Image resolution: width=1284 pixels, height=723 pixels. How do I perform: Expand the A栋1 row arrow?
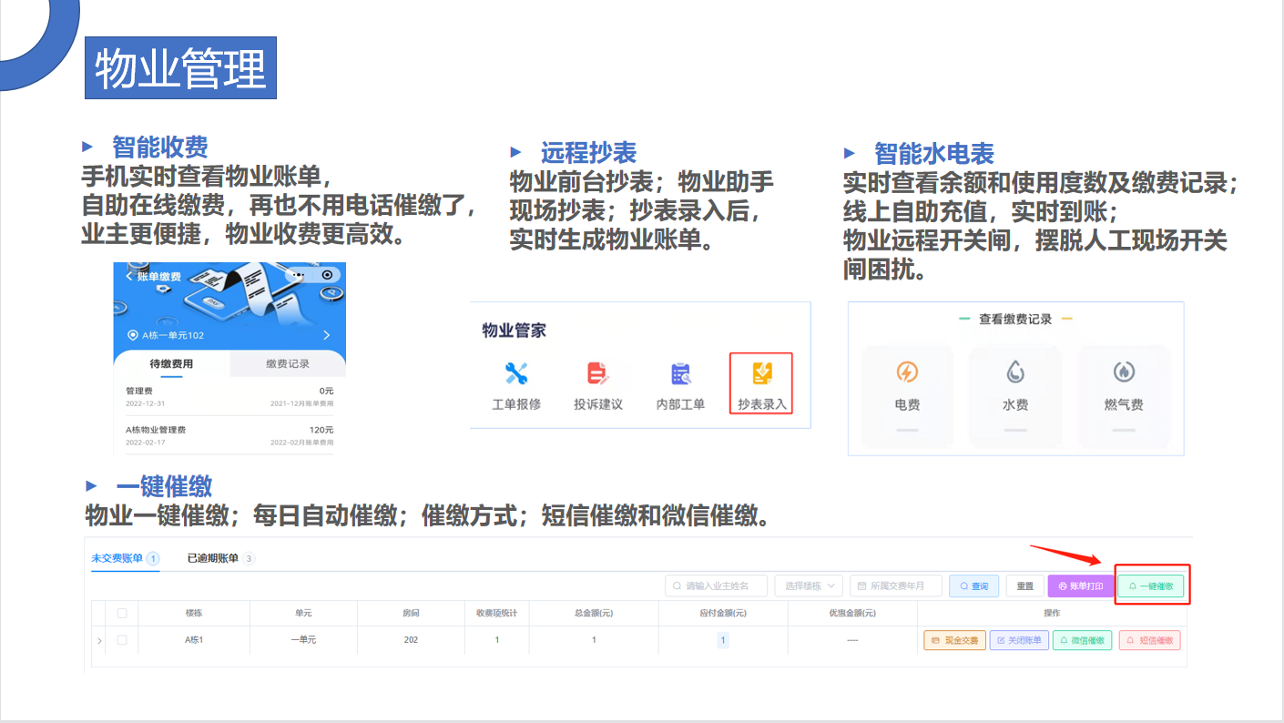(x=99, y=641)
